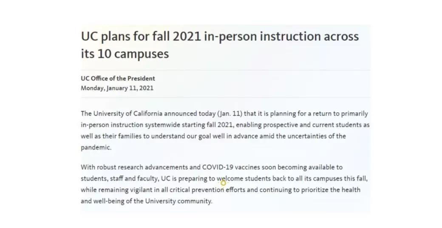This screenshot has width=442, height=228.
Task: Click "its 10 campuses" in the headline
Action: click(125, 54)
